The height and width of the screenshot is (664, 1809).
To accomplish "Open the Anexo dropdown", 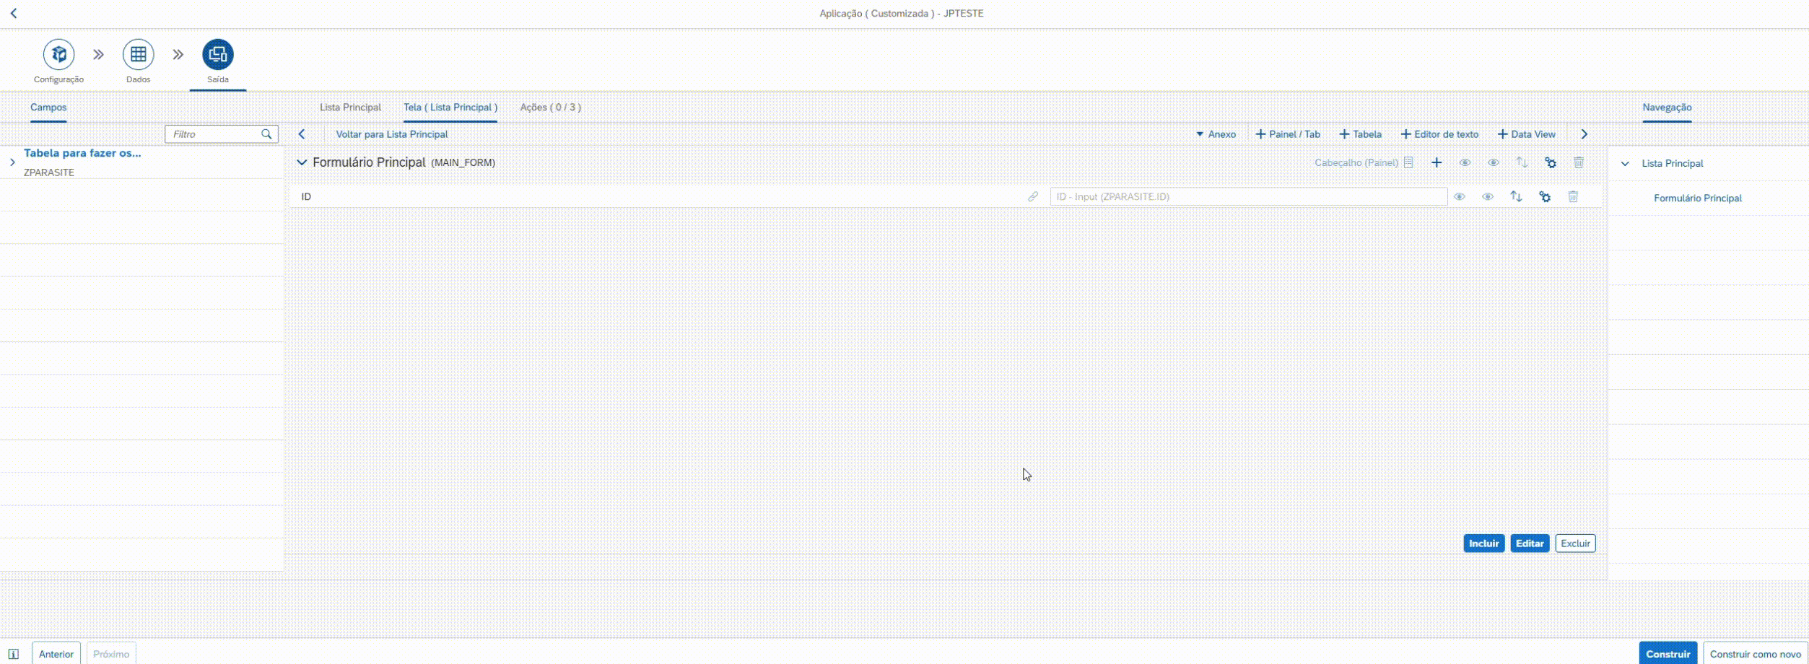I will click(1216, 134).
